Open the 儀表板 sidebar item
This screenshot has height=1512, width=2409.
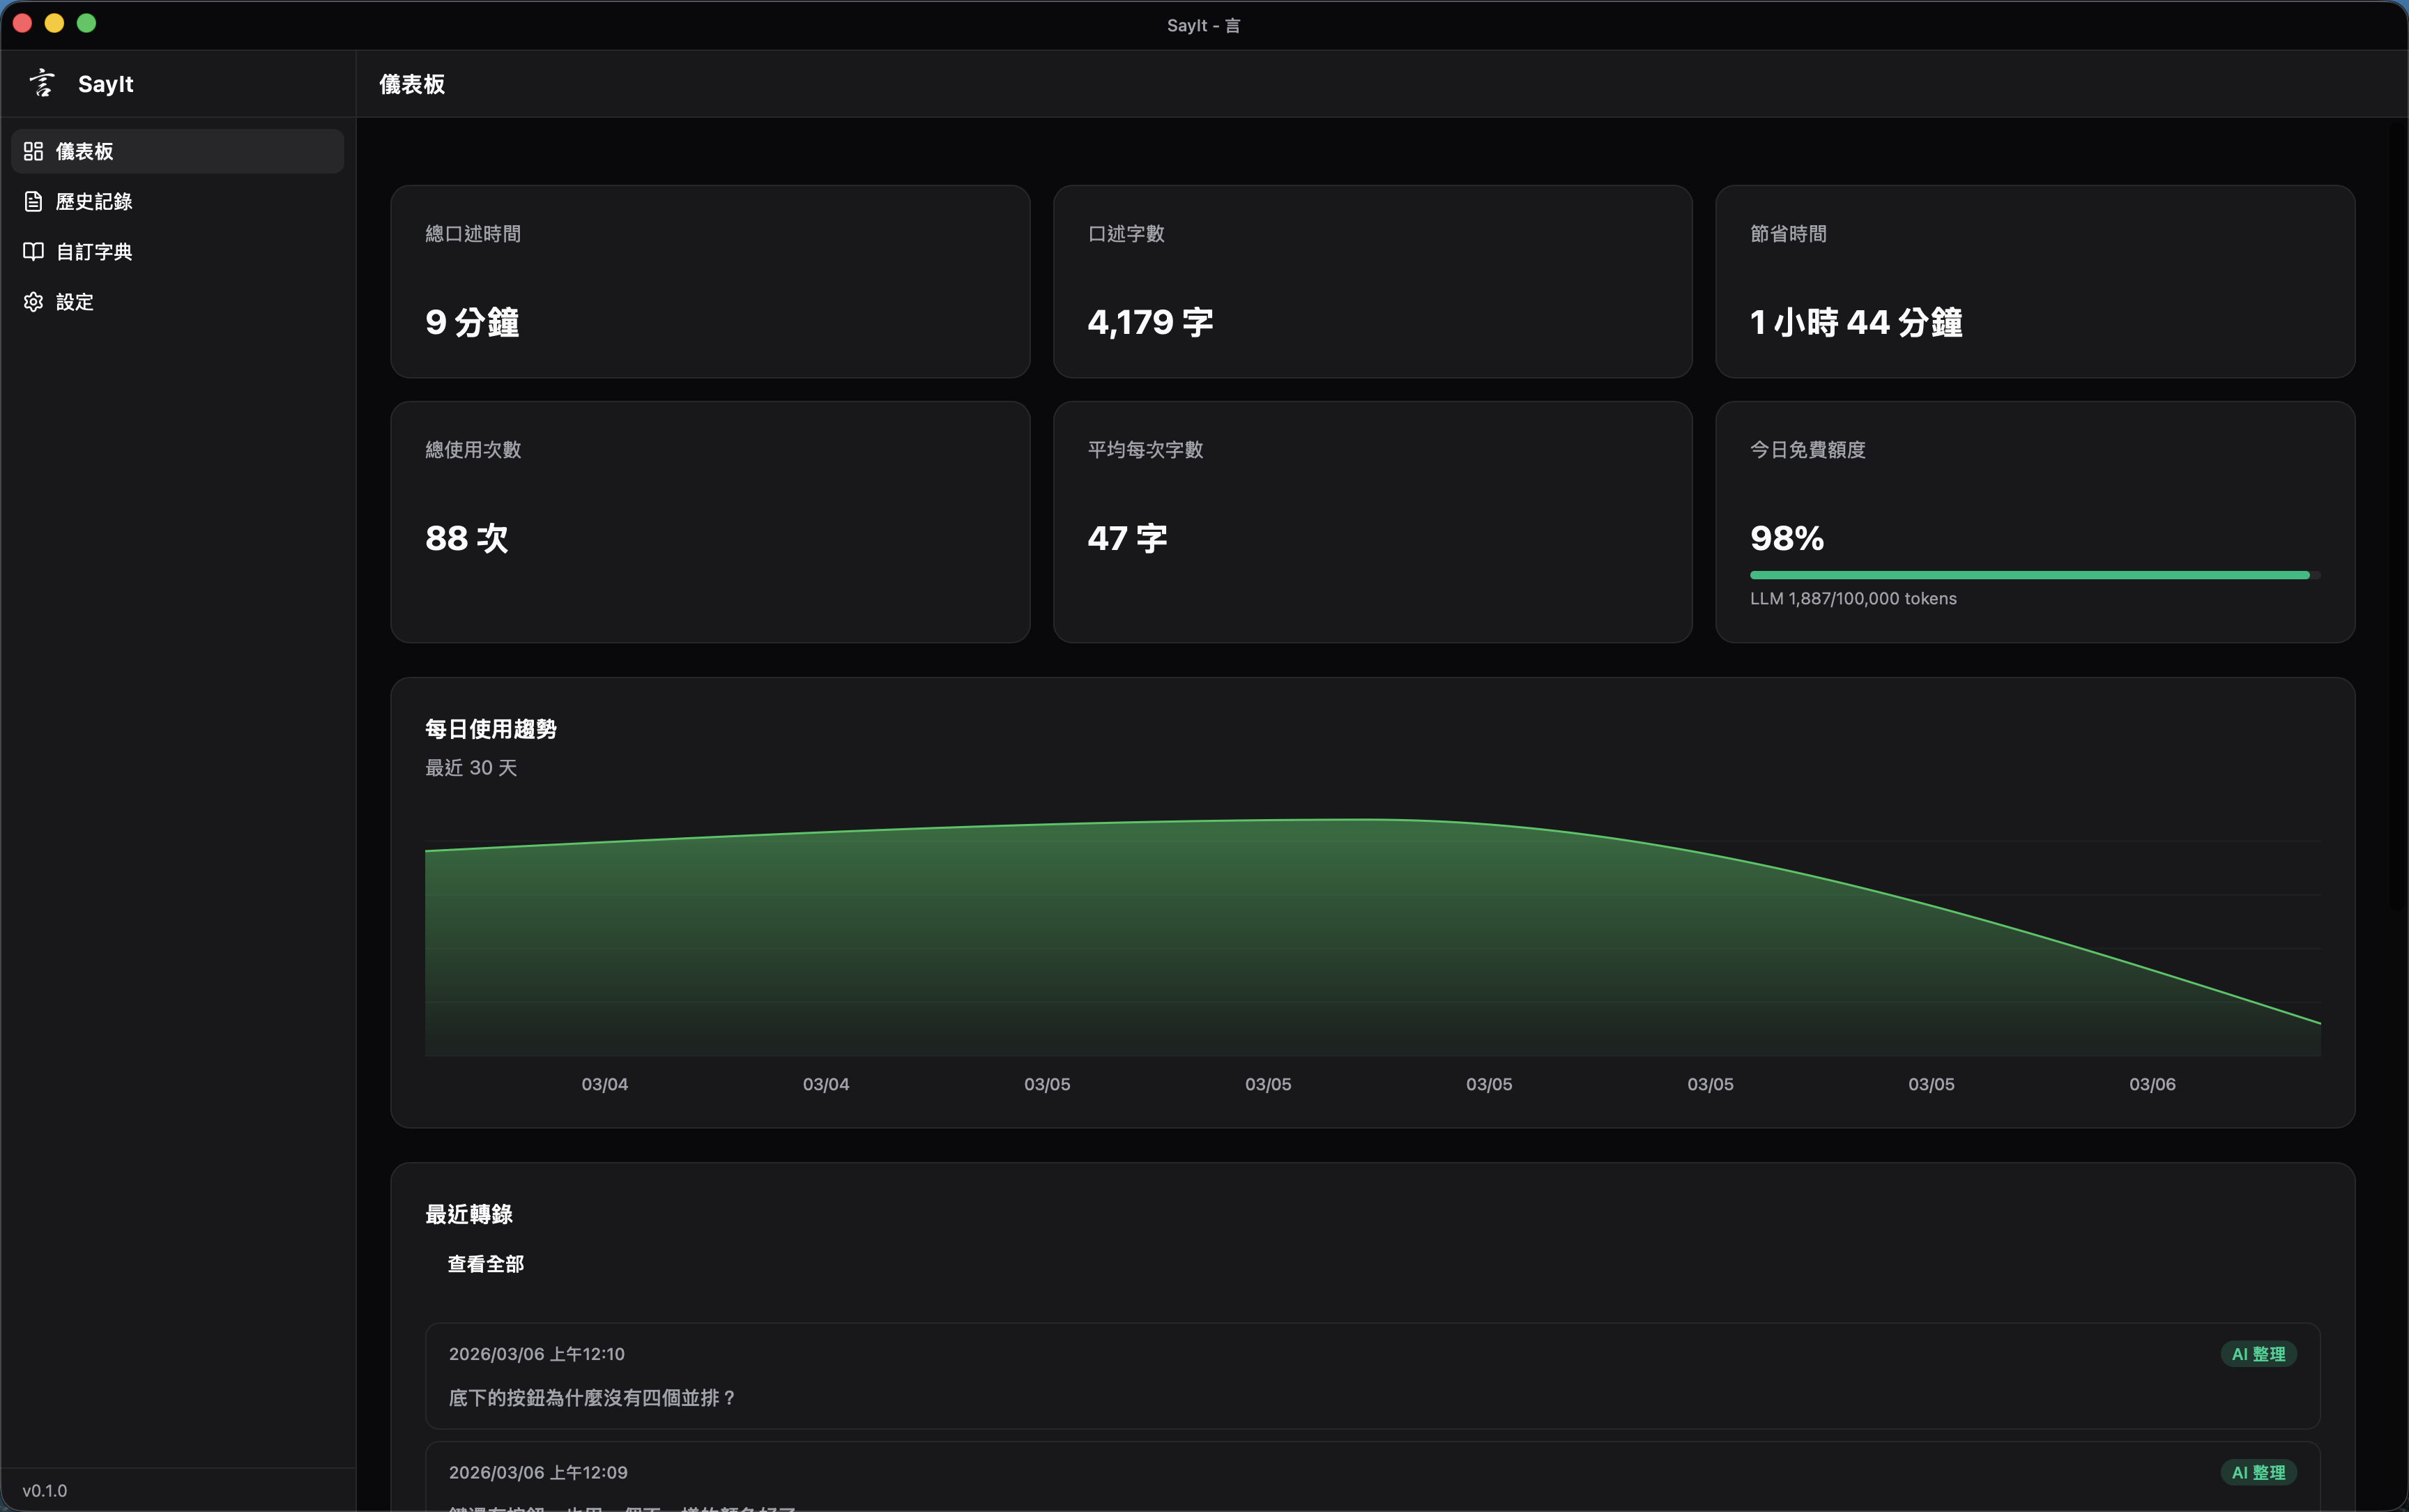tap(177, 151)
